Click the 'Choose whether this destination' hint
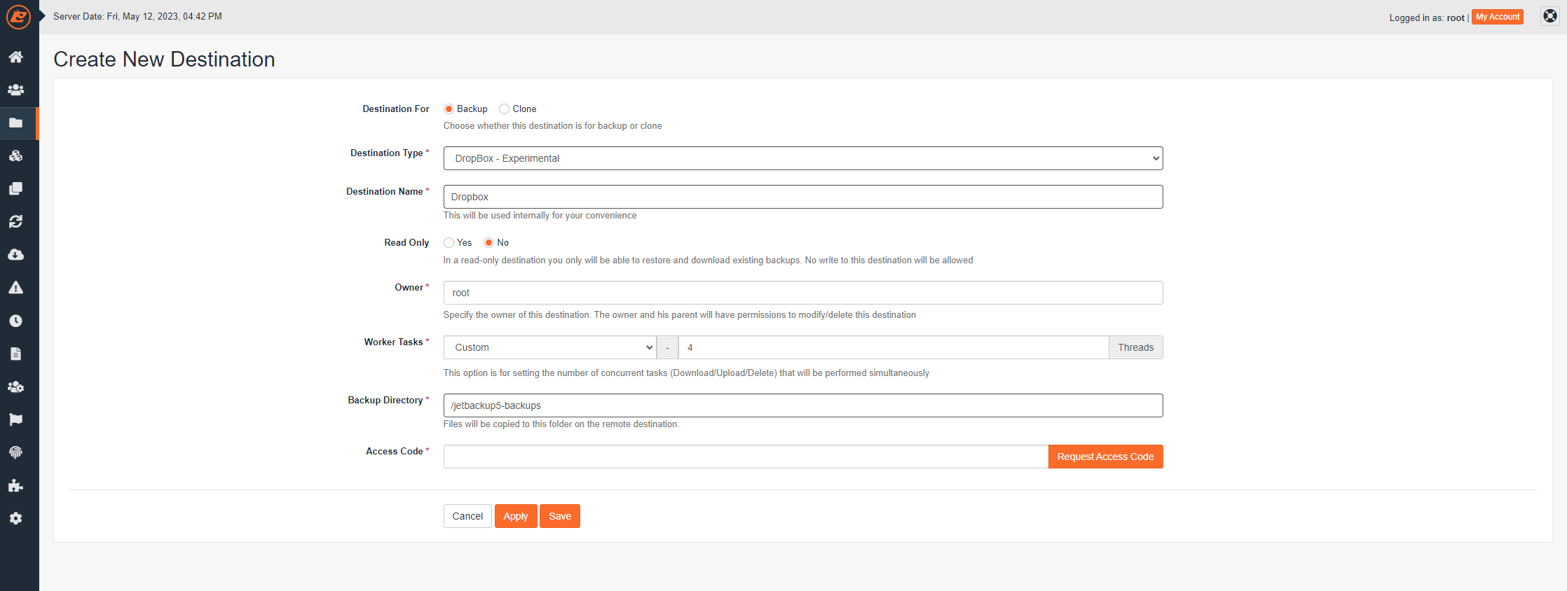This screenshot has height=591, width=1567. coord(552,125)
